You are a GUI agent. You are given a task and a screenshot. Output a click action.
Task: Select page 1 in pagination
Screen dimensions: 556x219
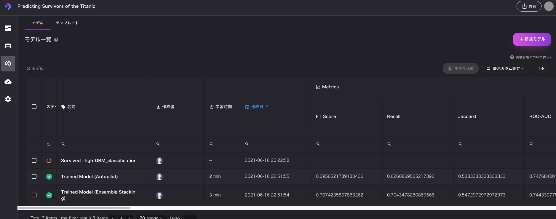pos(121,217)
